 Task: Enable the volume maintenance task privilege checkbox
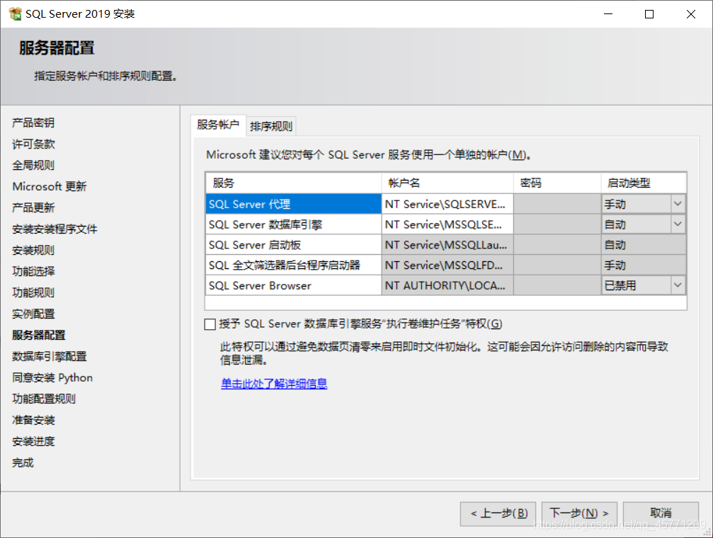(x=210, y=324)
